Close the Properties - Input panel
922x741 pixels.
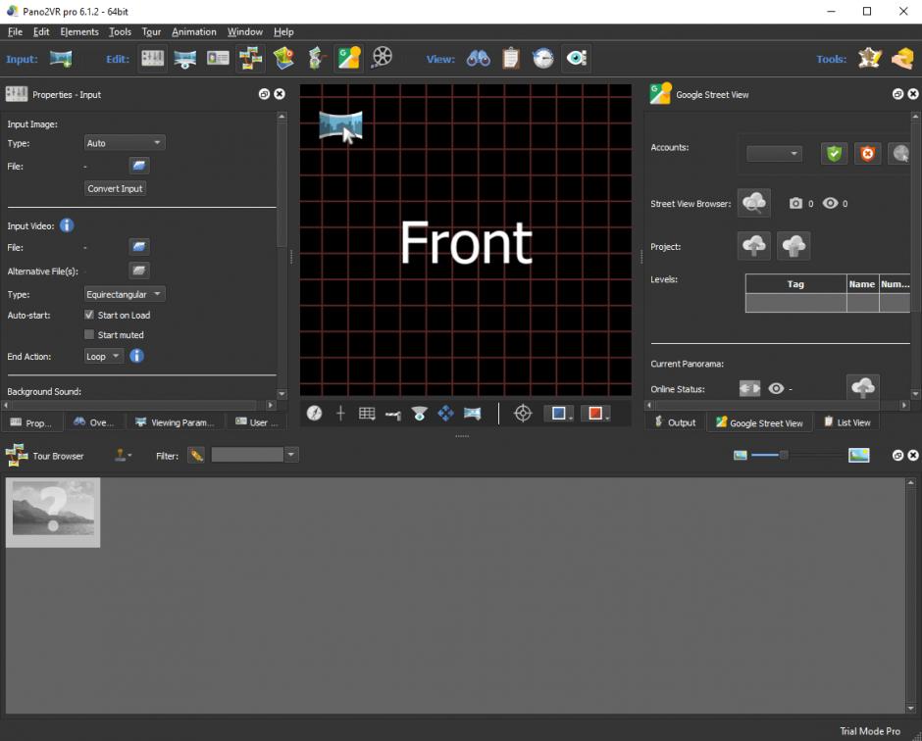pyautogui.click(x=280, y=94)
